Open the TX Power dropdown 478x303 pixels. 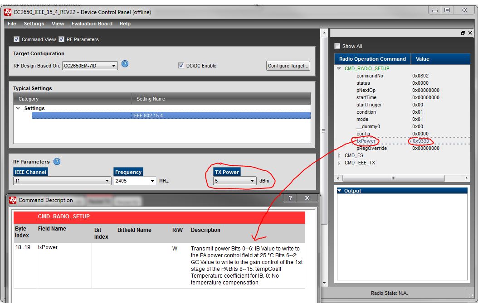[x=253, y=181]
